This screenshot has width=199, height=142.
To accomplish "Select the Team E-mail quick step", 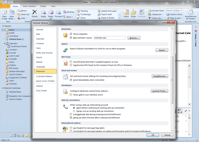I will coord(105,15).
